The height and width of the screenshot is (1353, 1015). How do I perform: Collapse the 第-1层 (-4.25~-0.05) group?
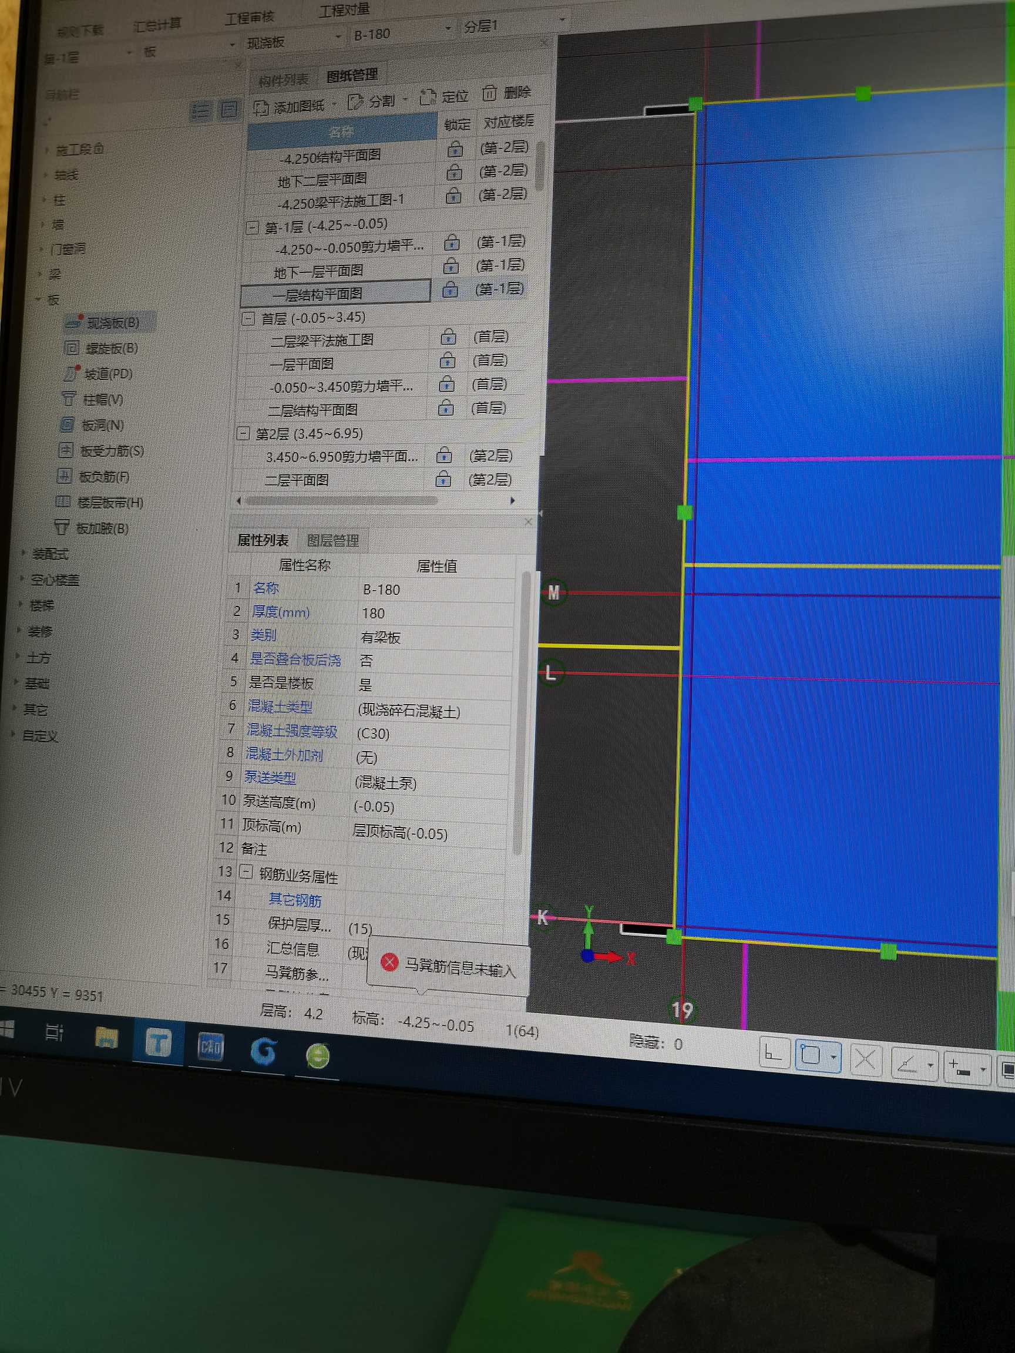click(252, 228)
